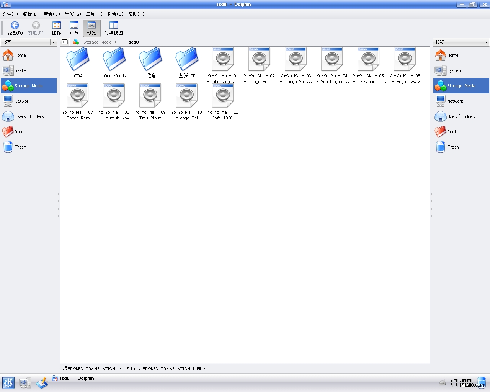The image size is (490, 392).
Task: Click Storage Media in the breadcrumb path
Action: pyautogui.click(x=97, y=42)
